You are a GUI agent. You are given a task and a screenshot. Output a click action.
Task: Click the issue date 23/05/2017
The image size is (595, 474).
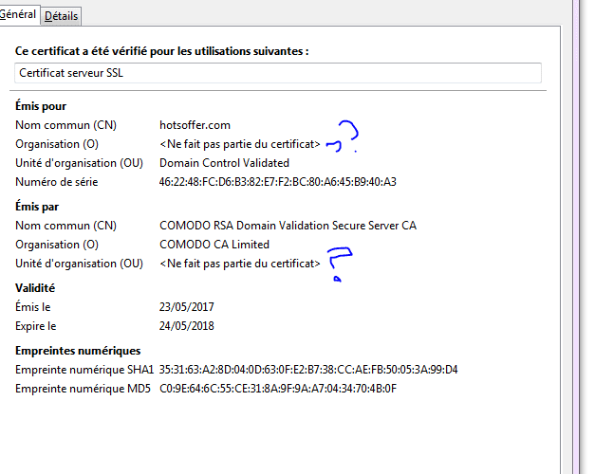188,307
